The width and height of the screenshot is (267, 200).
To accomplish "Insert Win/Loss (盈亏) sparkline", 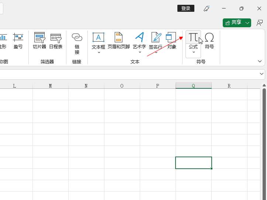I will click(x=18, y=41).
